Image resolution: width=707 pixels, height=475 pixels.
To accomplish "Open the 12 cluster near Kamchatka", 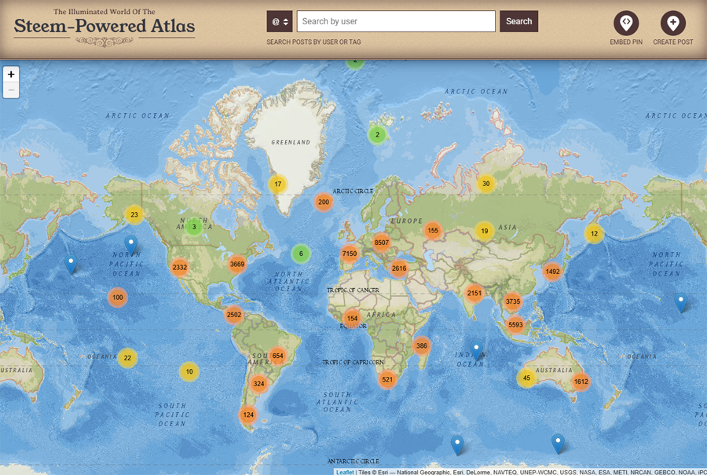I will click(595, 233).
